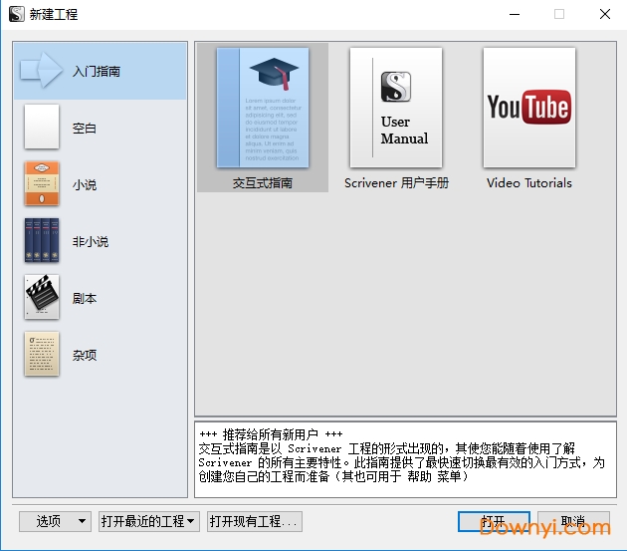Viewport: 627px width, 551px height.
Task: Expand the 选项 dropdown button
Action: [x=56, y=521]
